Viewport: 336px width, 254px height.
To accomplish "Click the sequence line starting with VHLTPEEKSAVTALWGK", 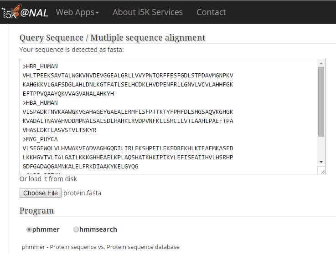I will pos(128,76).
